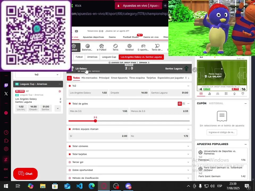This screenshot has width=255, height=191.
Task: Select Más de 3.5 at 1.55
Action: pos(99,111)
